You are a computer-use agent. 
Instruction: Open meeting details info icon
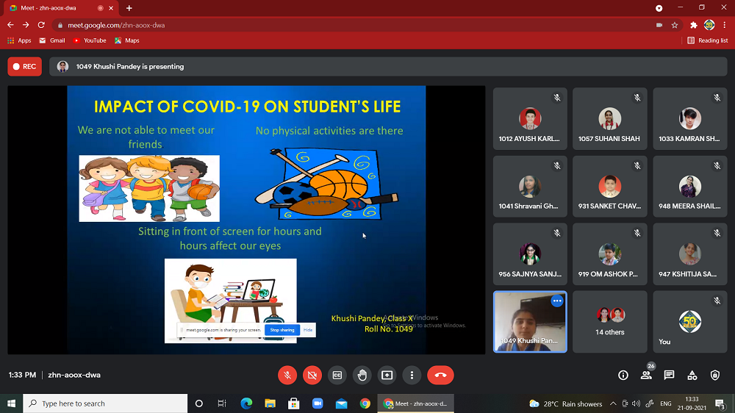[623, 375]
